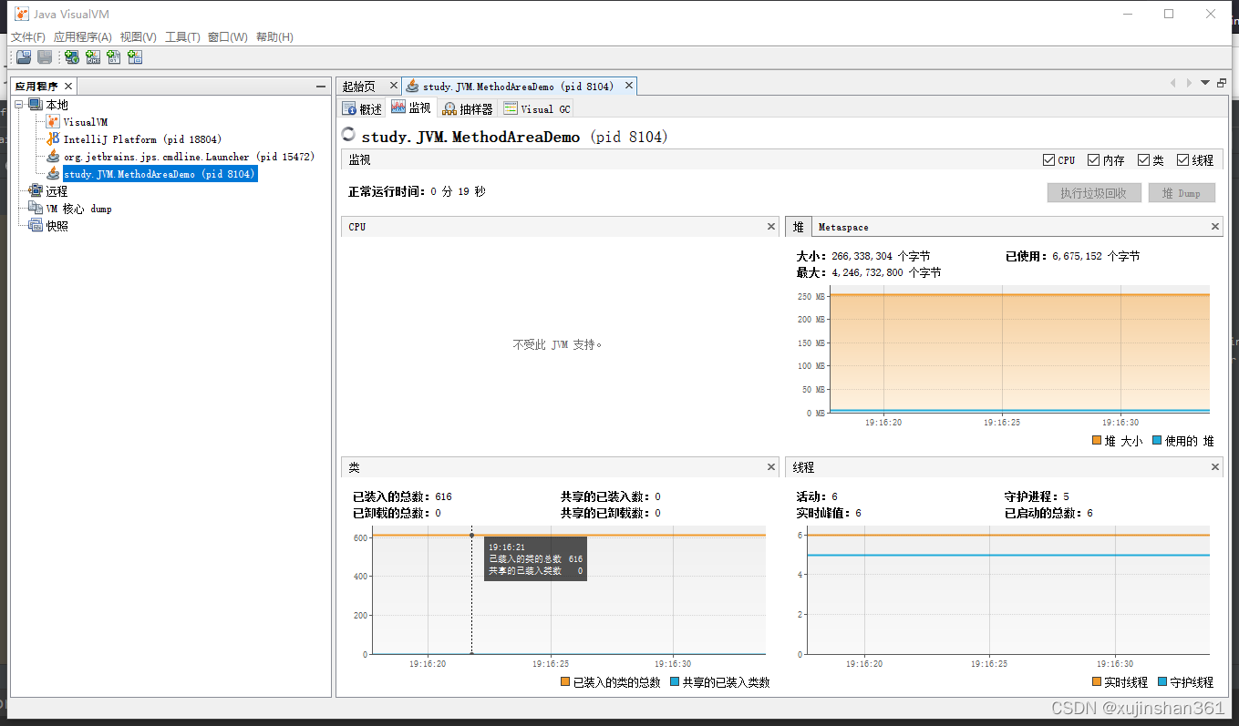This screenshot has height=726, width=1239.
Task: Close the 类 chart panel
Action: coord(771,467)
